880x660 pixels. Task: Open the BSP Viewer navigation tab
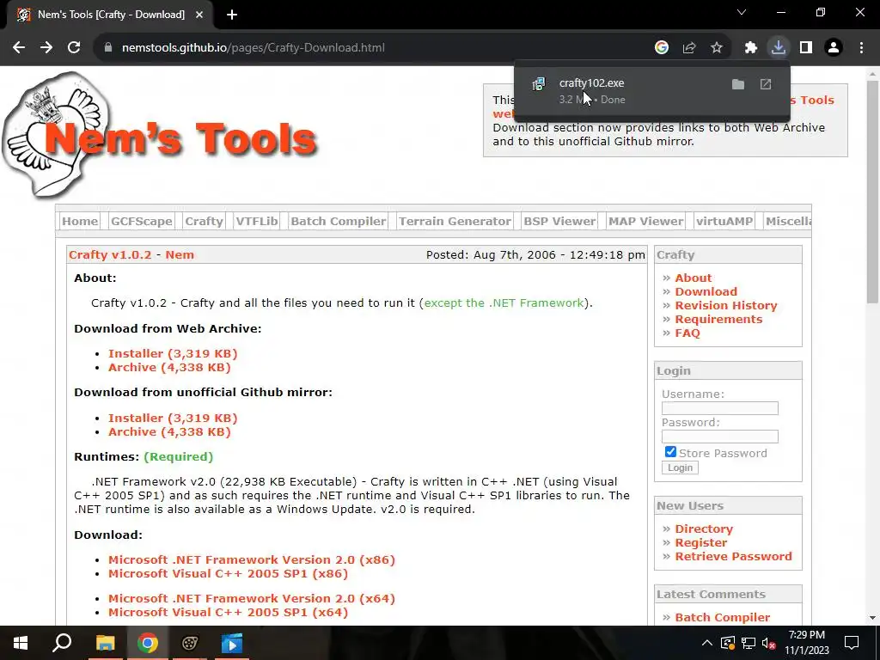[559, 221]
